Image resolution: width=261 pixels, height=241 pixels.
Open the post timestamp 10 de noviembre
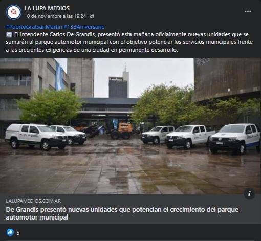pyautogui.click(x=55, y=16)
